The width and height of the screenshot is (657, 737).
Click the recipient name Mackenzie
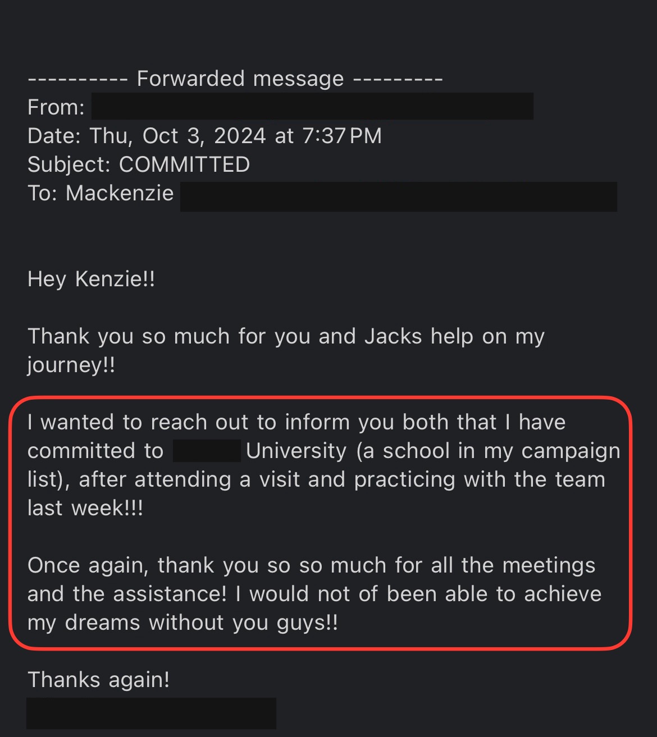(120, 193)
